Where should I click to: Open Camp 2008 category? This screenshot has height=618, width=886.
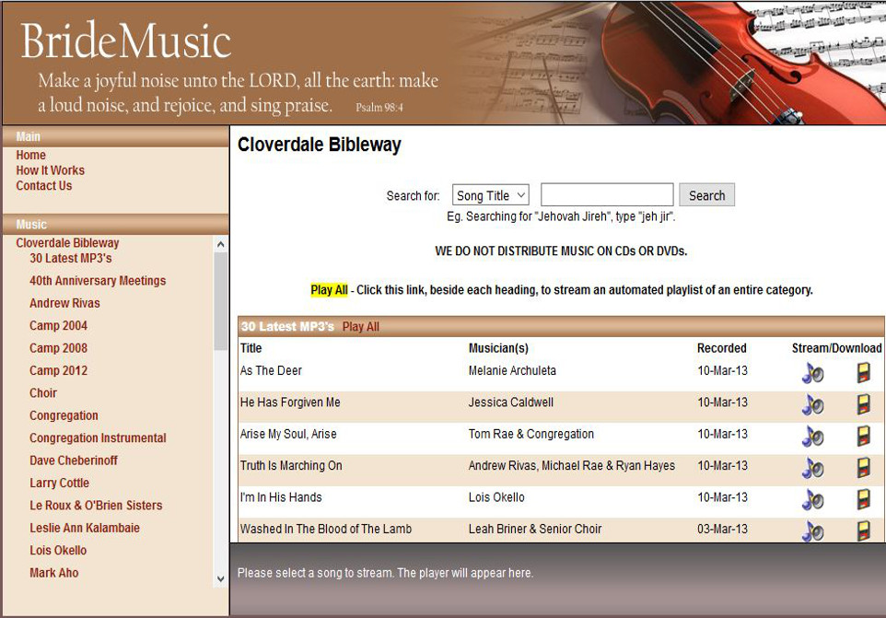click(58, 348)
